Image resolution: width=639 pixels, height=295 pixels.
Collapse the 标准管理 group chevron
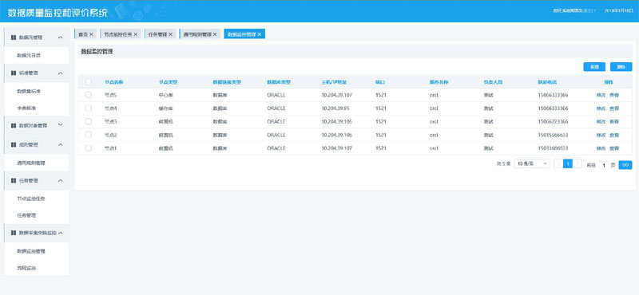click(x=61, y=73)
